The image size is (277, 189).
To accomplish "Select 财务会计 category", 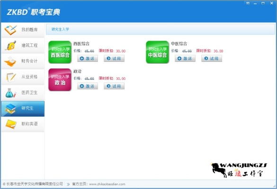I will pyautogui.click(x=23, y=61).
